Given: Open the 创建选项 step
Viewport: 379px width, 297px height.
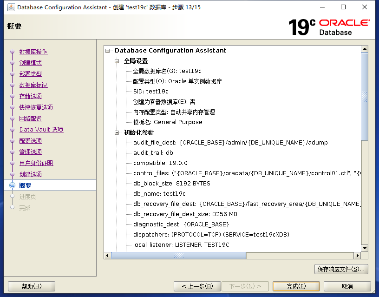Looking at the screenshot, I should 31,174.
